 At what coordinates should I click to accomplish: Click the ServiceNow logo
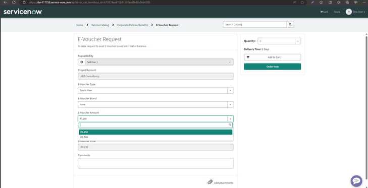tap(23, 12)
